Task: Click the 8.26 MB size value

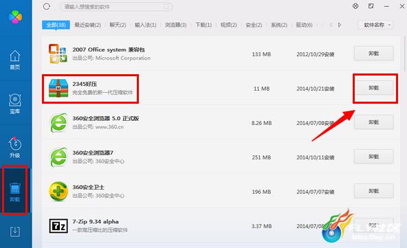Action: pyautogui.click(x=261, y=123)
